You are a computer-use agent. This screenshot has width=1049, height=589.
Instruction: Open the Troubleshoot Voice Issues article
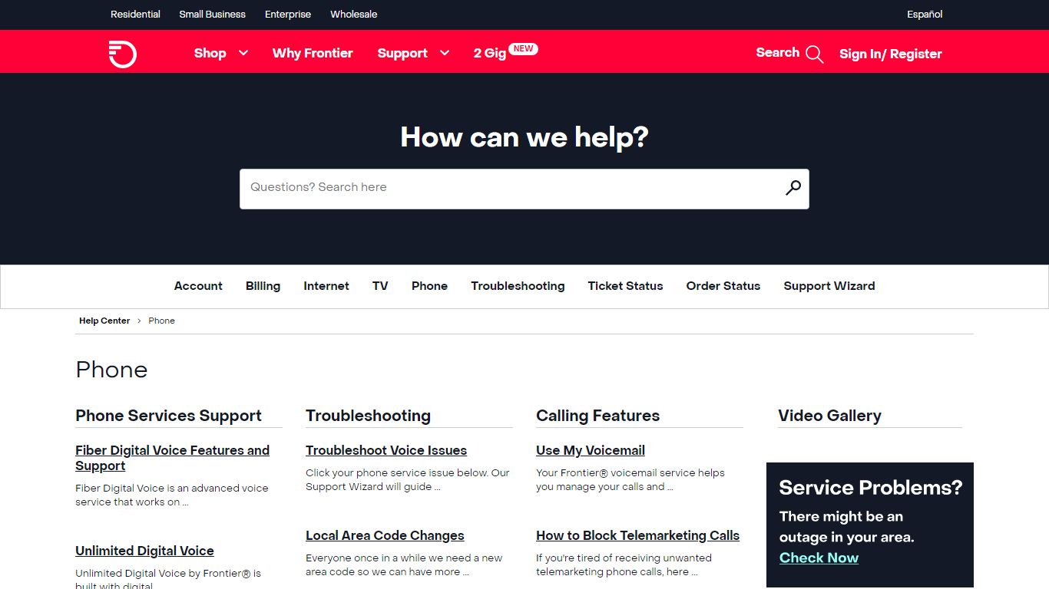(386, 450)
